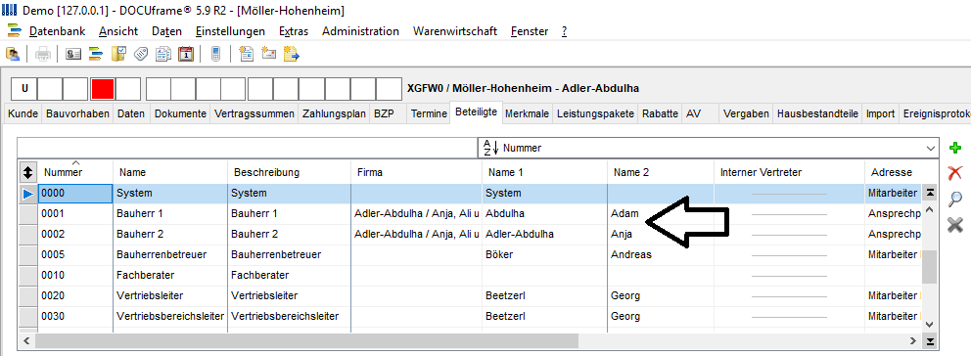The image size is (971, 356).
Task: Open the Einstellungen menu
Action: (230, 31)
